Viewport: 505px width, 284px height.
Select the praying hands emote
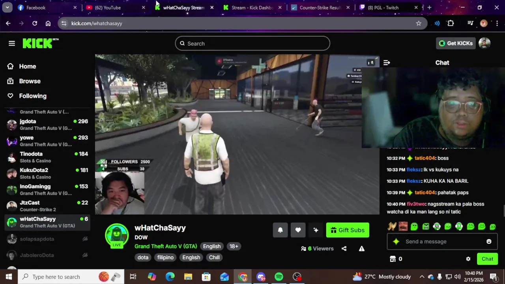(x=392, y=226)
